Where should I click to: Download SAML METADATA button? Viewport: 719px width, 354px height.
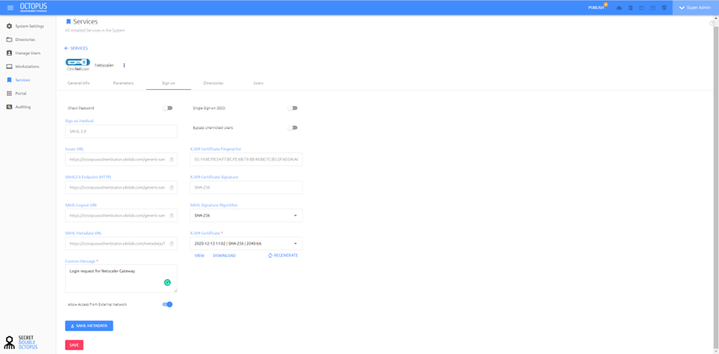pyautogui.click(x=89, y=326)
